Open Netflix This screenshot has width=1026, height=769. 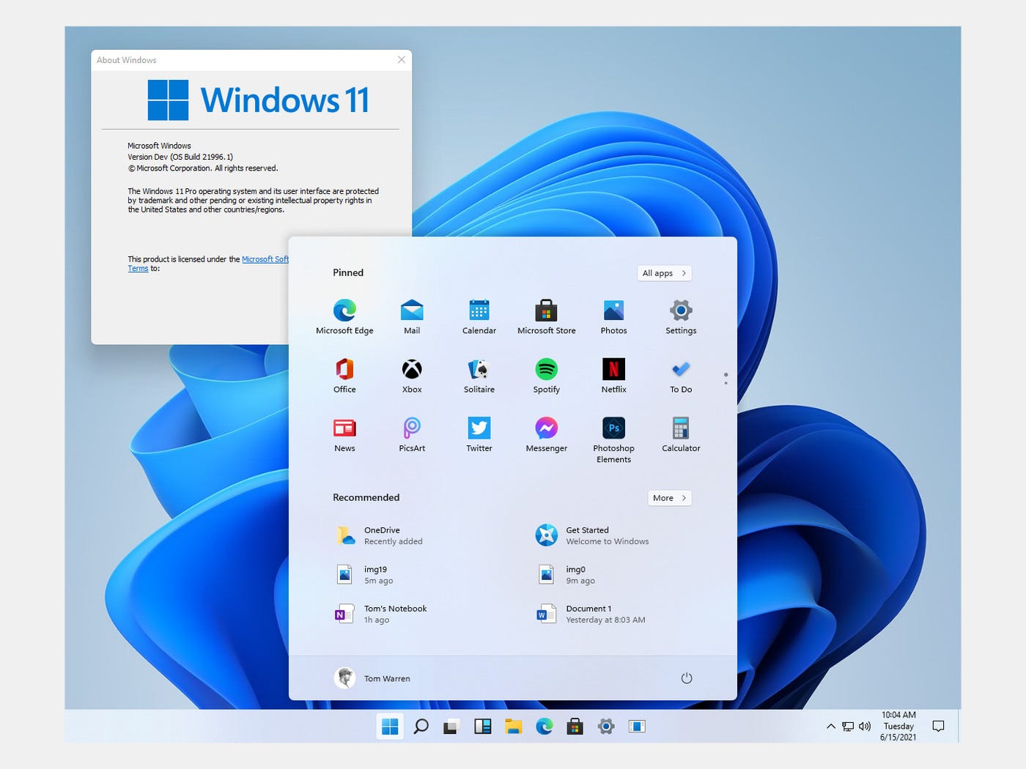coord(613,370)
